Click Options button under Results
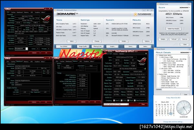Image resolution: width=194 pixels, height=130 pixels. (147, 41)
